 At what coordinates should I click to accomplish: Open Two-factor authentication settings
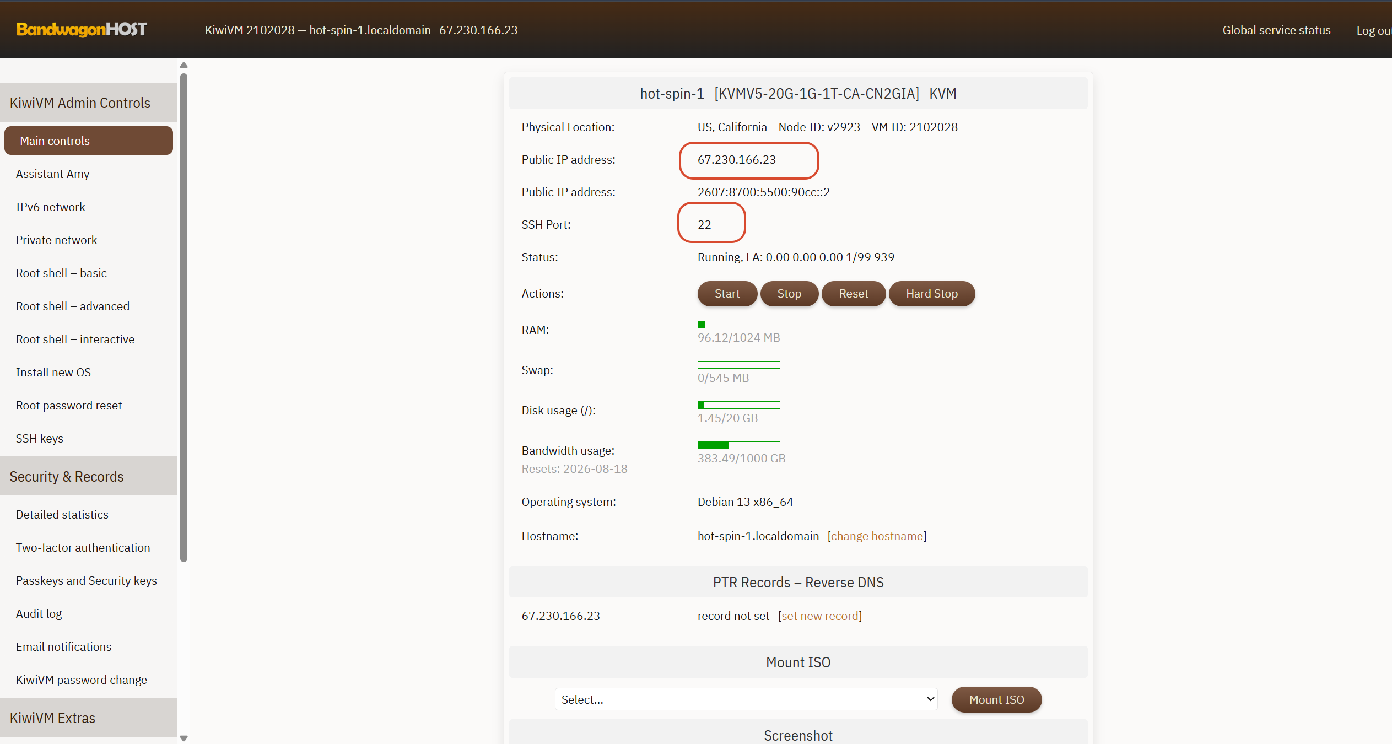click(x=83, y=547)
